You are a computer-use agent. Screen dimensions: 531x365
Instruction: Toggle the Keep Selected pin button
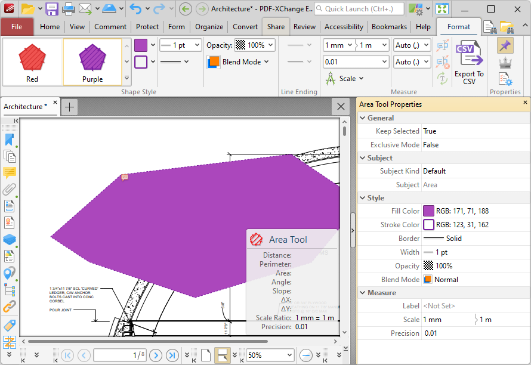(x=505, y=46)
